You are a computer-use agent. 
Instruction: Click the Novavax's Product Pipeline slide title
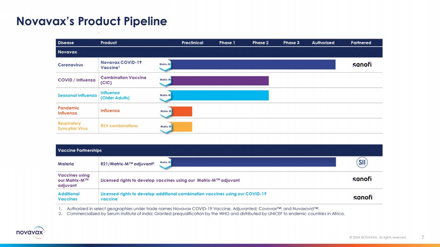(92, 21)
